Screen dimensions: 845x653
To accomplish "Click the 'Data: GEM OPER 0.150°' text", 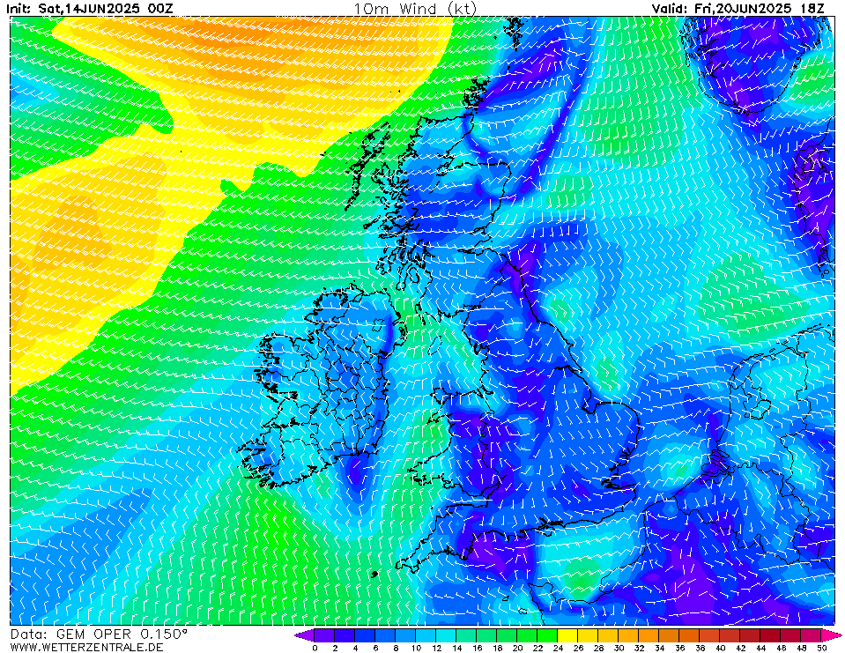I will 99,634.
